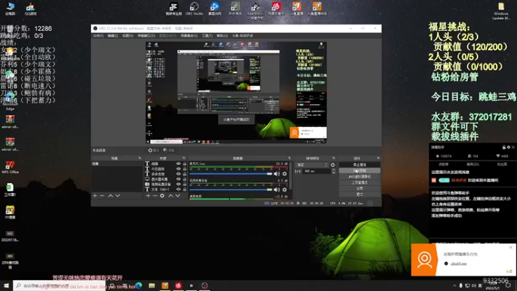Toggle lock on 显示器采集 source

coord(185,179)
